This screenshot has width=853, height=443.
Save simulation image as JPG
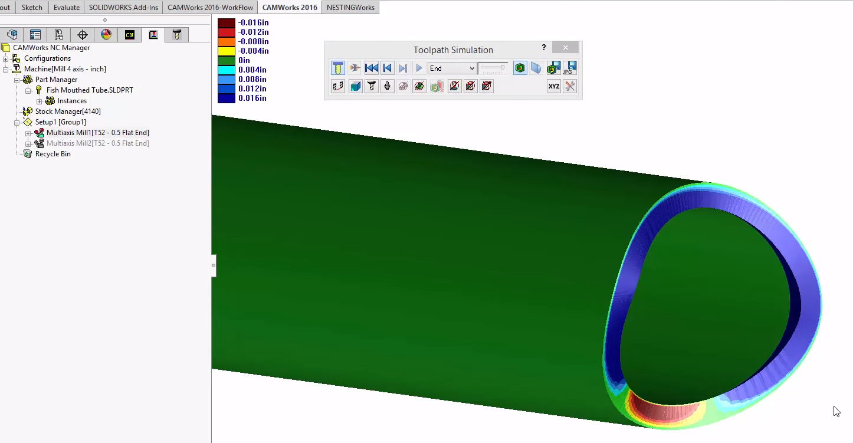pos(570,68)
